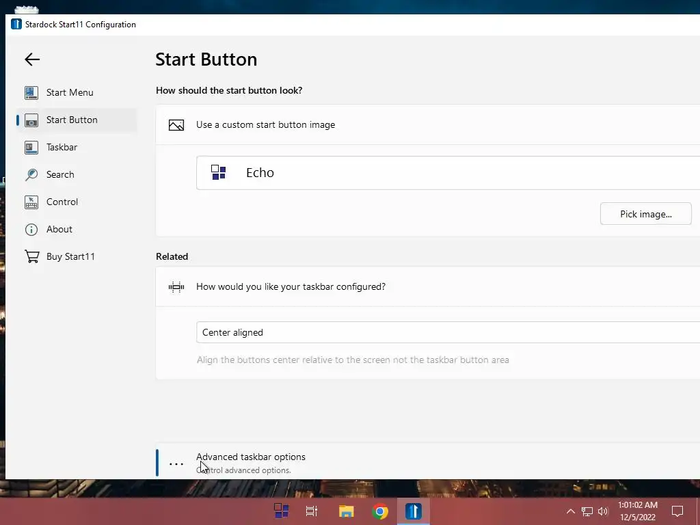Click the shopping cart icon
Viewport: 700px width, 525px height.
click(x=31, y=257)
